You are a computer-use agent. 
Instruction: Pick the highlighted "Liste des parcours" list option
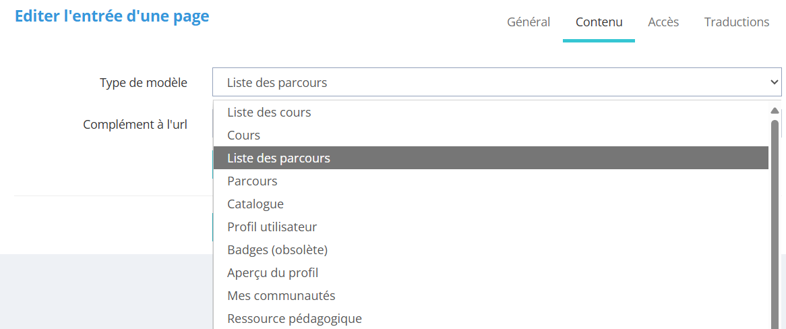click(x=278, y=158)
